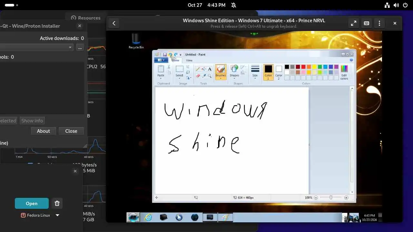Click the Paint Help question mark icon
The image size is (413, 232).
pyautogui.click(x=351, y=60)
